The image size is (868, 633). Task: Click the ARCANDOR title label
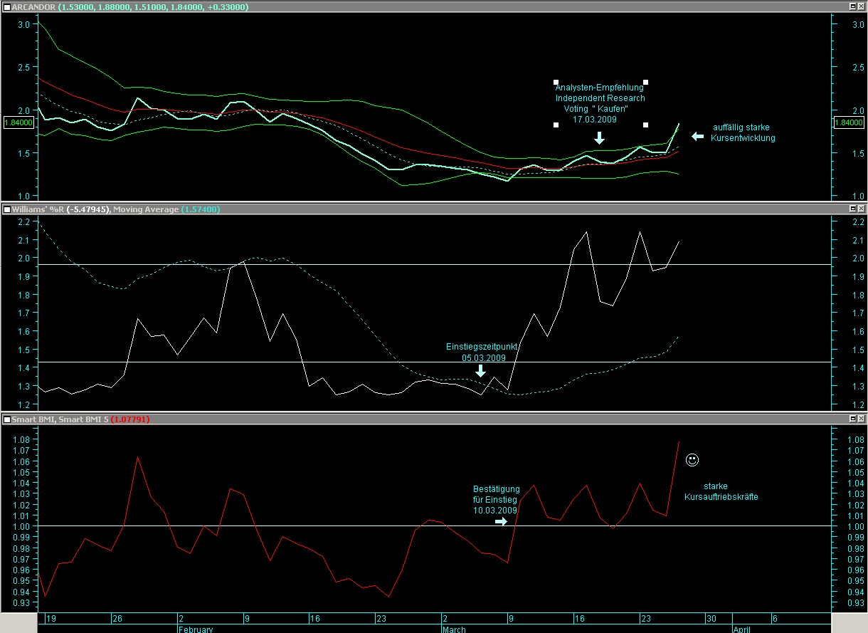pyautogui.click(x=33, y=6)
